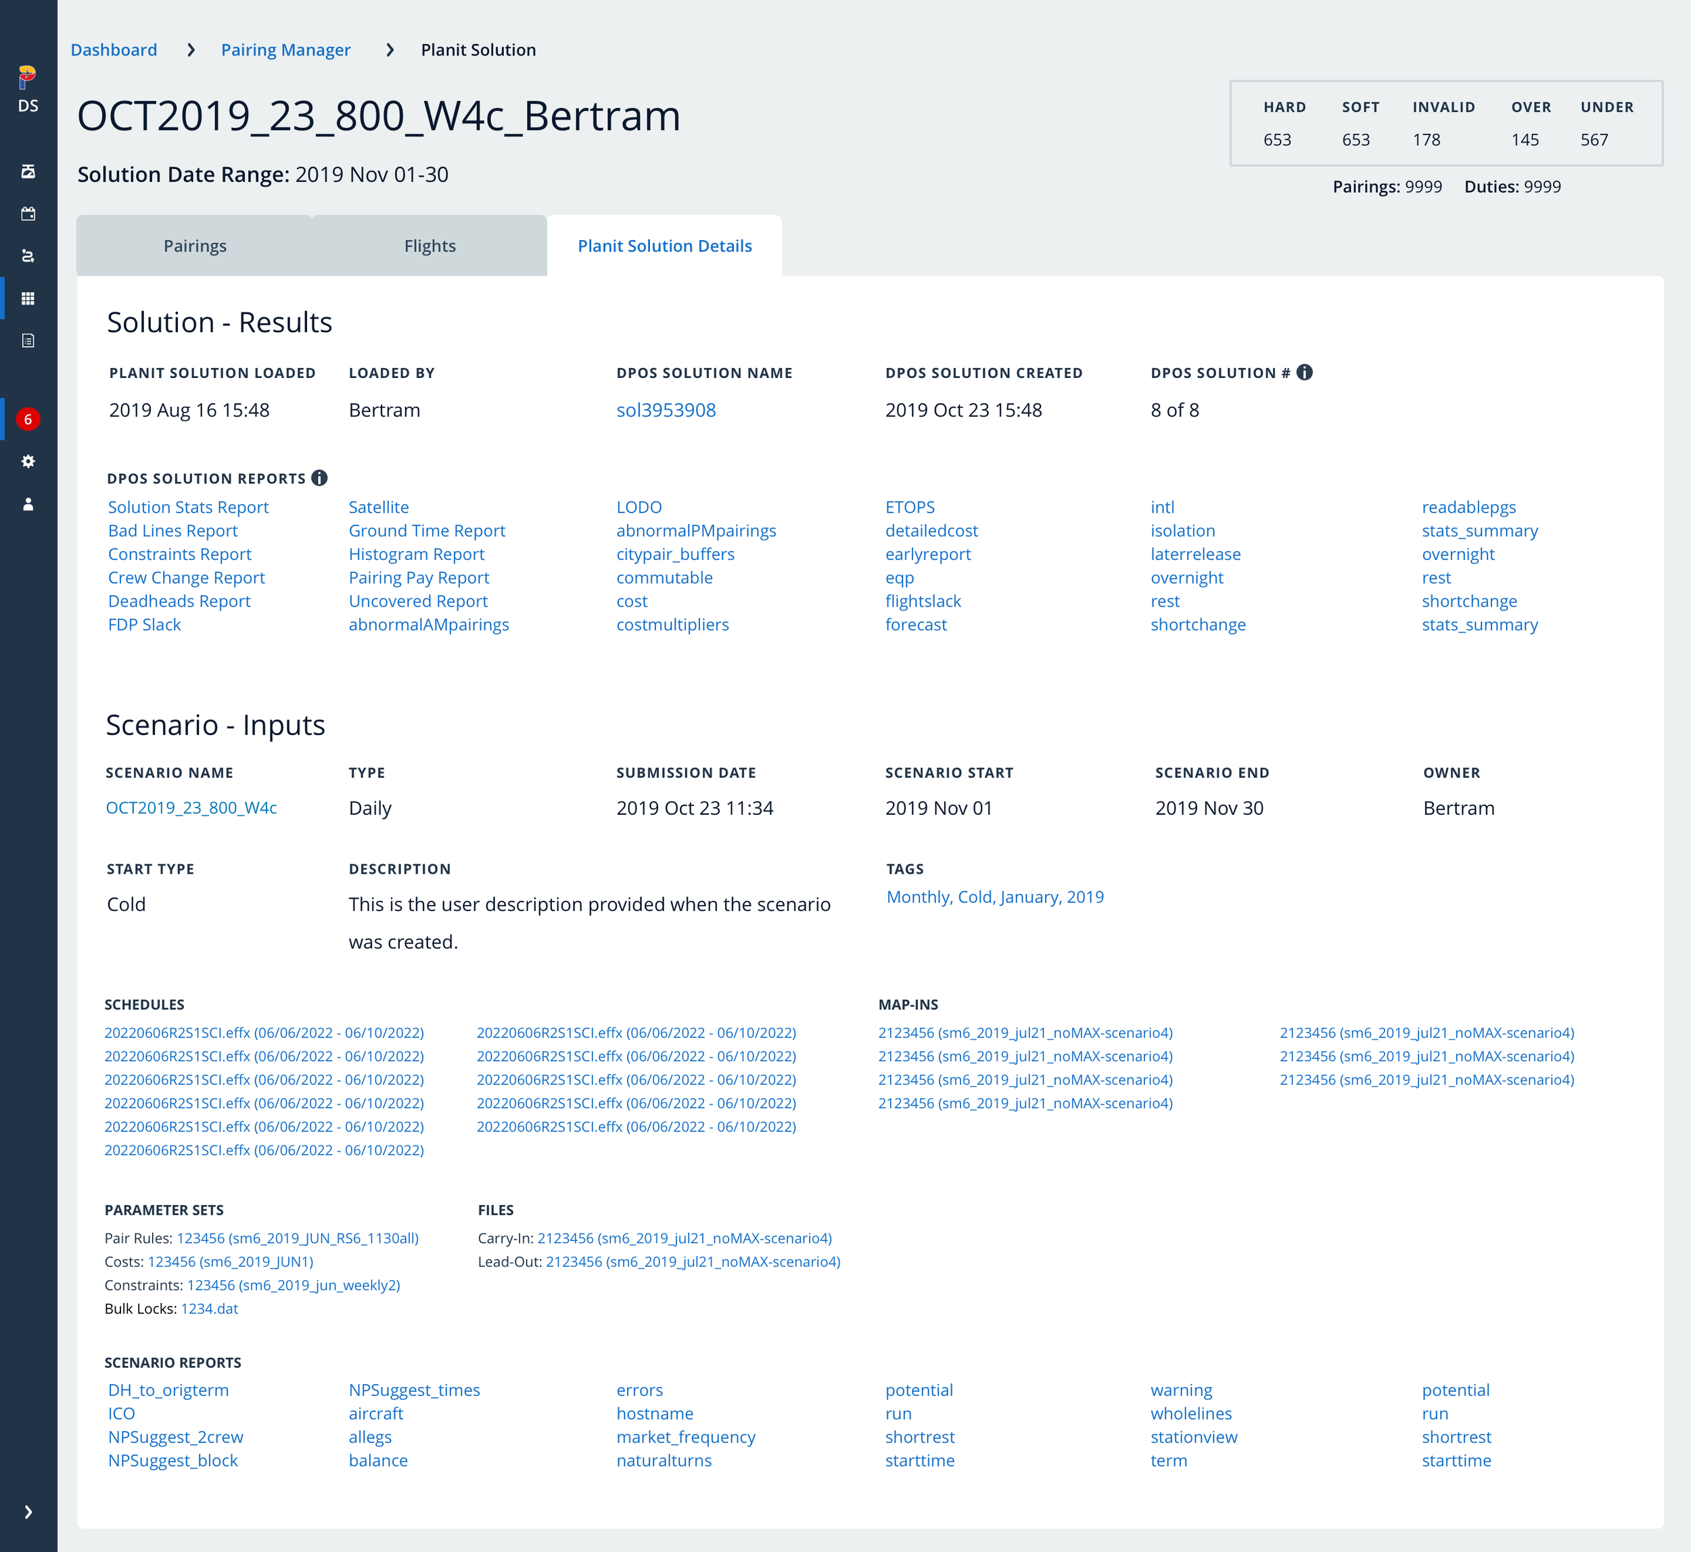Open scenario OCT2019_23_800_W4c
Screen dimensions: 1691x1552
(191, 807)
